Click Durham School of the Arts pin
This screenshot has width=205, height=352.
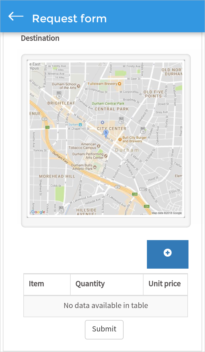tap(79, 86)
